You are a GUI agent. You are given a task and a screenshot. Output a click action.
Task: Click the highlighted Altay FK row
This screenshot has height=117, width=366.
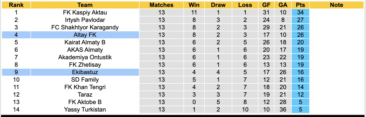click(x=85, y=35)
